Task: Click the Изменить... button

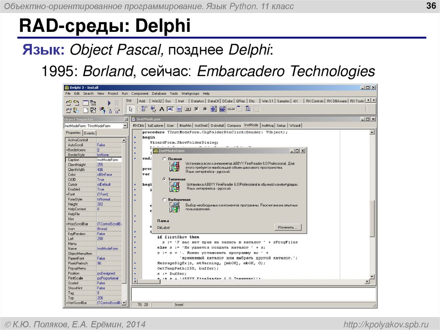Action: point(287,227)
